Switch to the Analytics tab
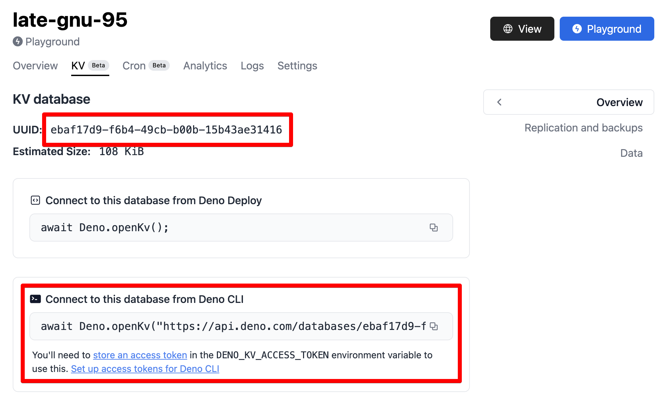The height and width of the screenshot is (405, 671). tap(205, 66)
